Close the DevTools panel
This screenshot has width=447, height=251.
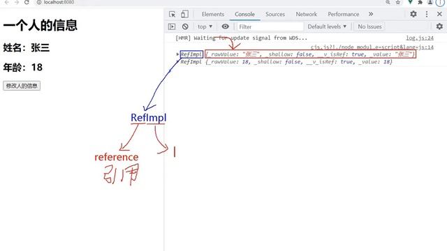pyautogui.click(x=439, y=14)
